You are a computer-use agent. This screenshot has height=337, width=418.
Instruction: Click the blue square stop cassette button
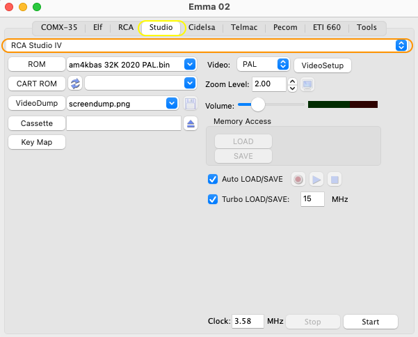click(335, 180)
